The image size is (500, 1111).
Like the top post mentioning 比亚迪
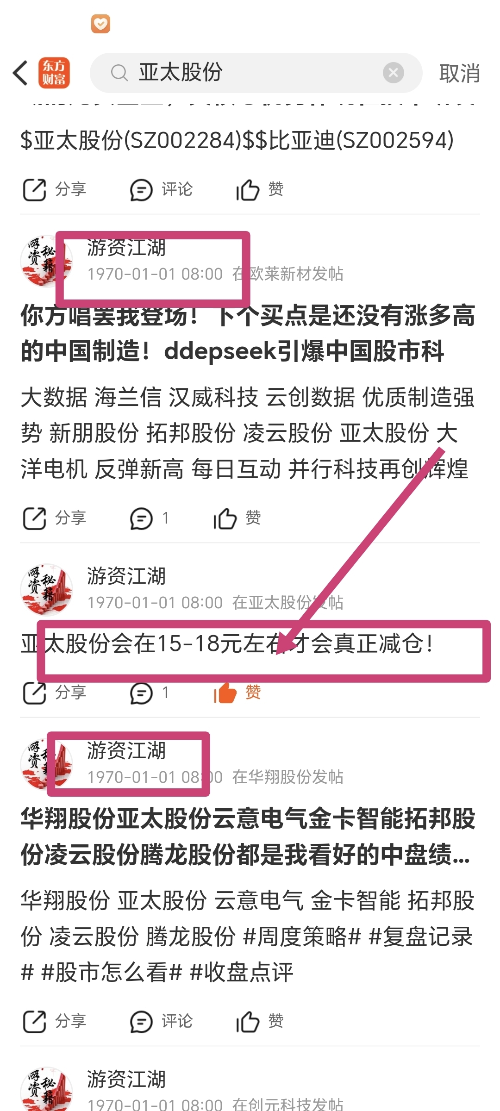pyautogui.click(x=260, y=189)
